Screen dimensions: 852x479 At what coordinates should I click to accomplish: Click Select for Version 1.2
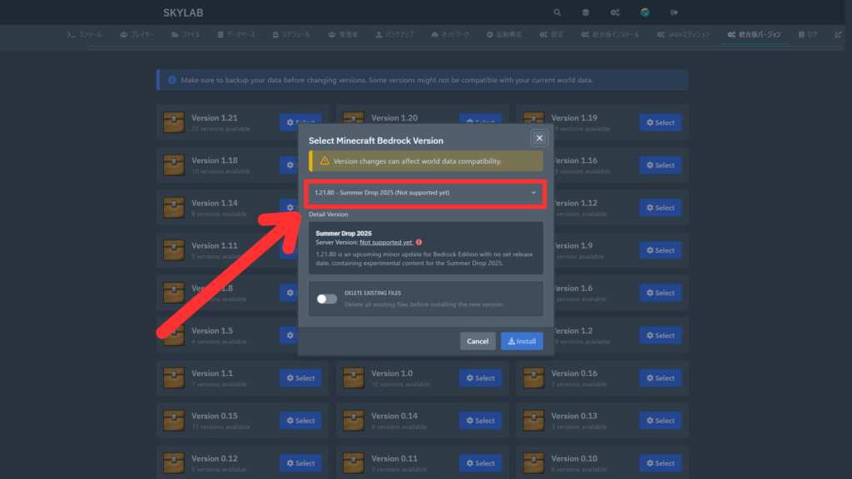click(x=660, y=335)
